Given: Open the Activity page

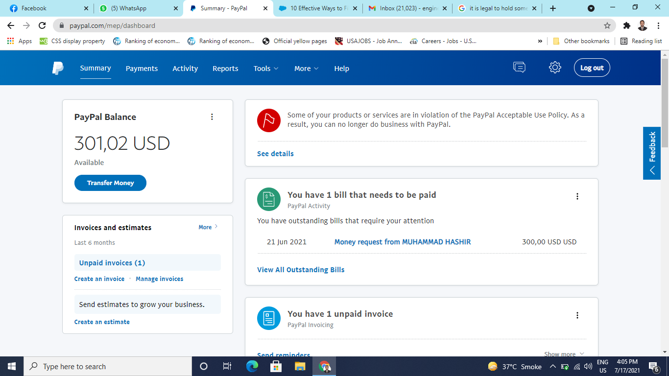Looking at the screenshot, I should (x=185, y=69).
